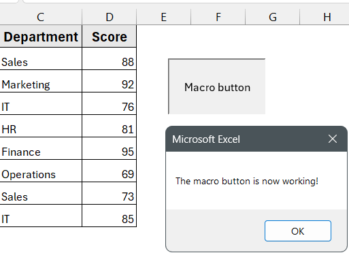Select column E header
This screenshot has width=349, height=255.
(x=164, y=17)
